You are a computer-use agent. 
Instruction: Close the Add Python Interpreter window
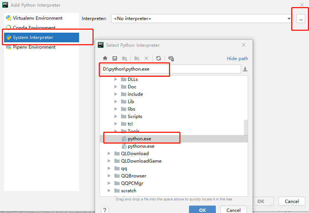tap(302, 5)
